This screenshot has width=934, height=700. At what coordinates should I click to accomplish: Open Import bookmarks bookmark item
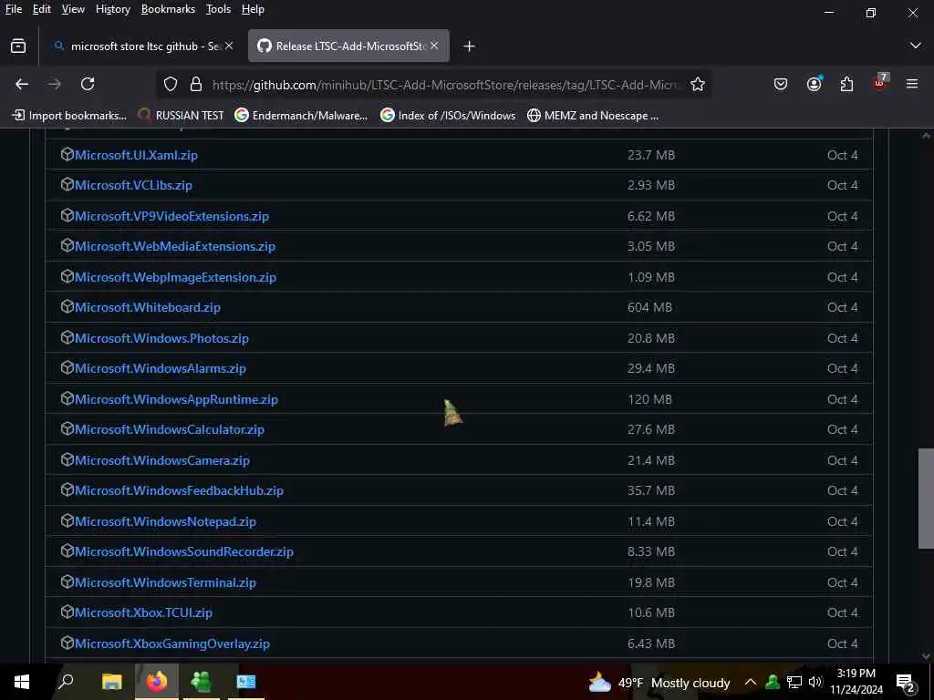coord(69,116)
